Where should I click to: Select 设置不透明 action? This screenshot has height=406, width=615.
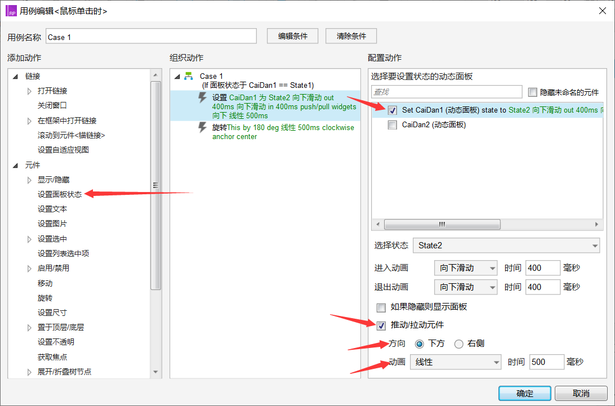(x=56, y=342)
